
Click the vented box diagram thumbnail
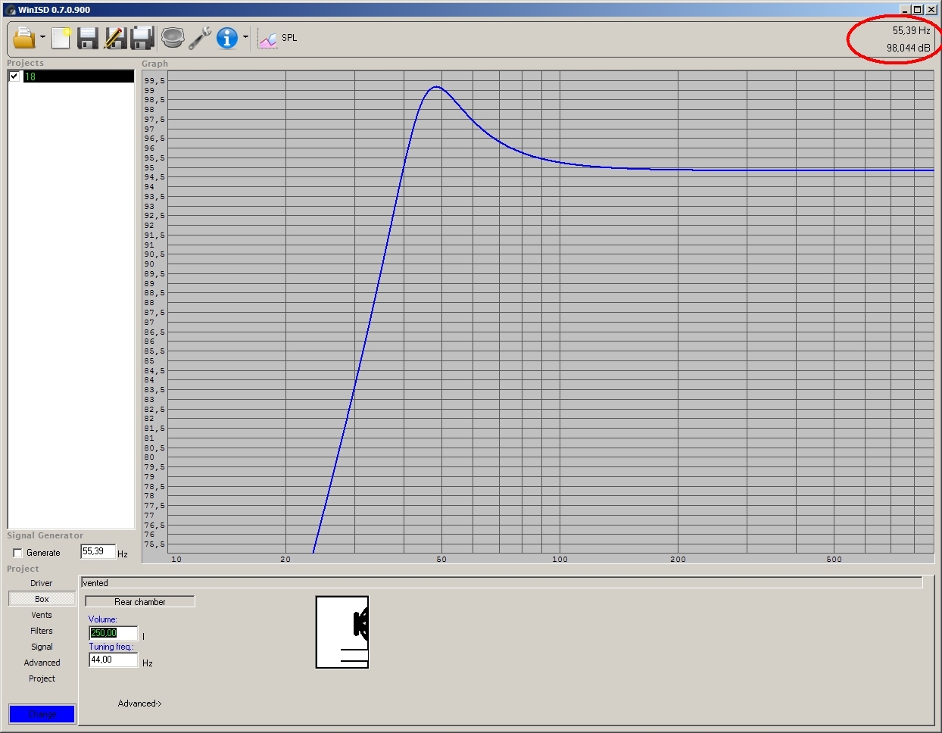point(342,632)
